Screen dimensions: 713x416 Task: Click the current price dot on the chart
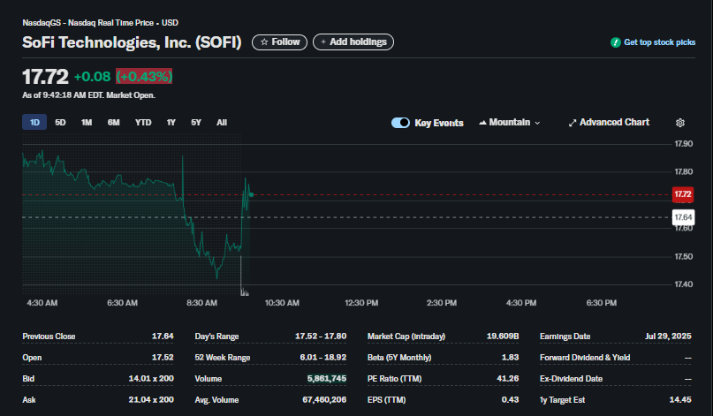coord(251,194)
